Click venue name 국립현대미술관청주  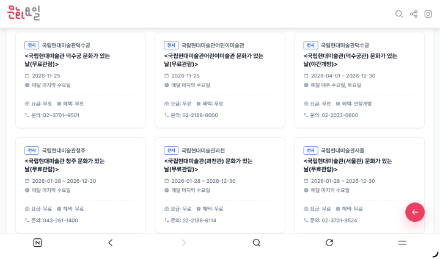(64, 150)
